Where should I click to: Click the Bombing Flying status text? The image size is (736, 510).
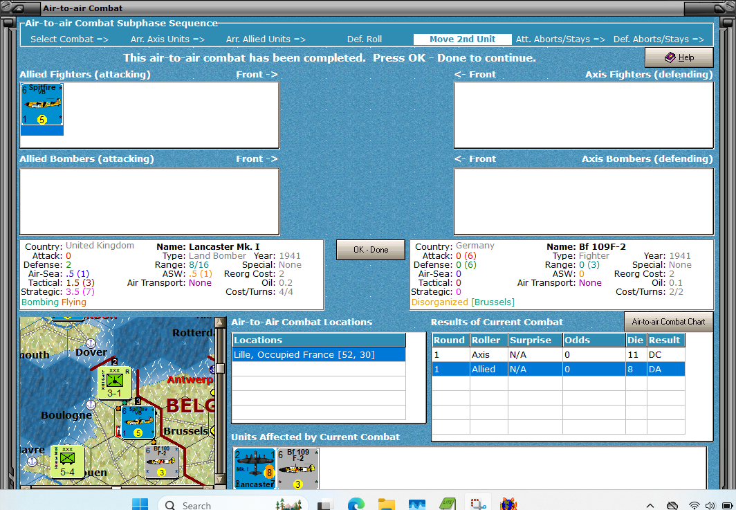coord(54,302)
